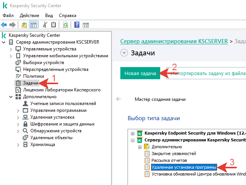Click the Refresh toolbar icon
The image size is (246, 185).
click(65, 25)
